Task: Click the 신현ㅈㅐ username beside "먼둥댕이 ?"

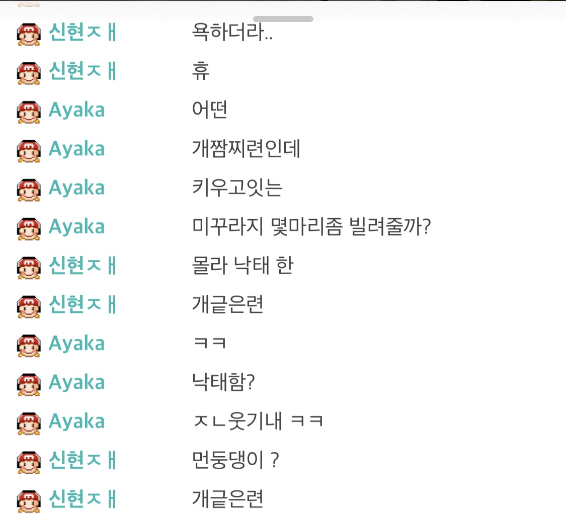Action: [x=83, y=460]
